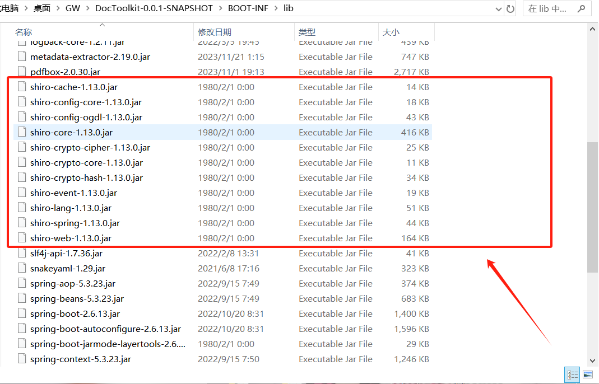This screenshot has height=384, width=599.
Task: Click the file icon of shiro-config-ogdl-1.13.0.jar
Action: tap(22, 117)
